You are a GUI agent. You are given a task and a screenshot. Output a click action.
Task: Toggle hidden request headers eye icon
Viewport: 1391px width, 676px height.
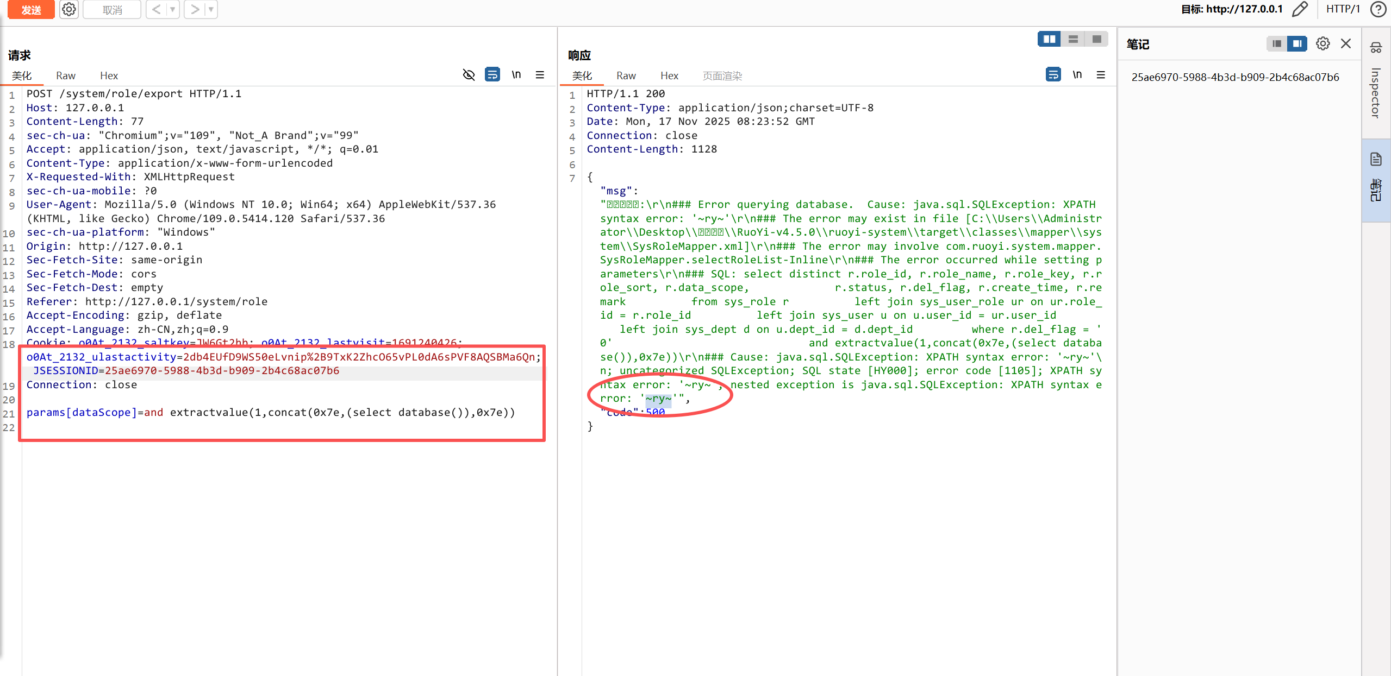pyautogui.click(x=469, y=74)
